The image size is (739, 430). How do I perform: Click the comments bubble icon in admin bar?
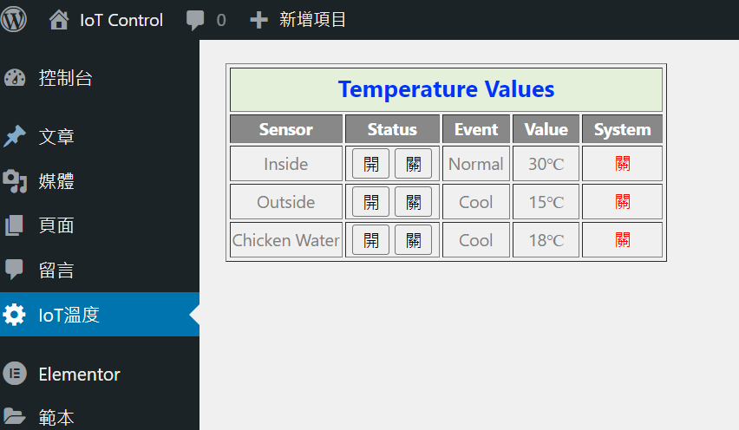tap(196, 20)
